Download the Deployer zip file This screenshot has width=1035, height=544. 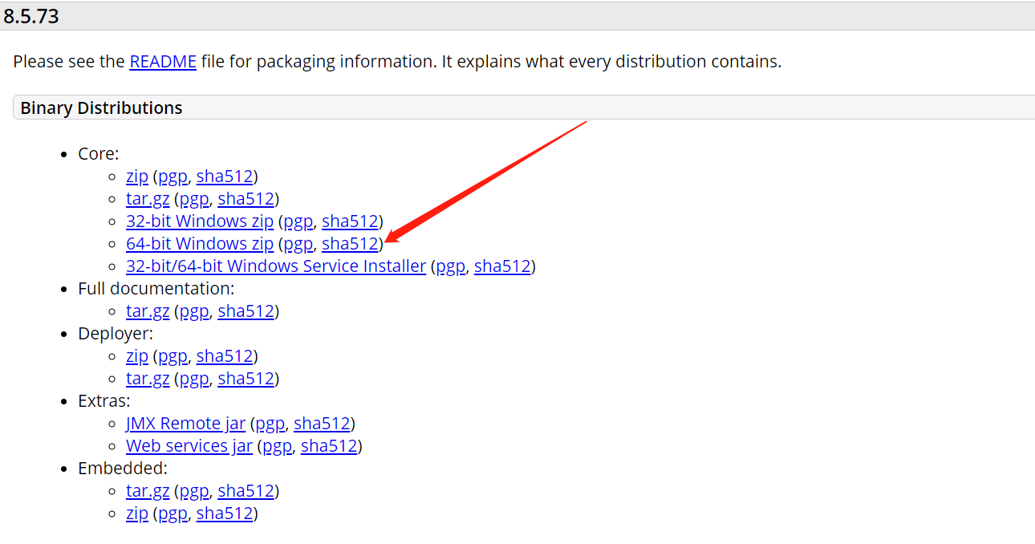pos(137,356)
